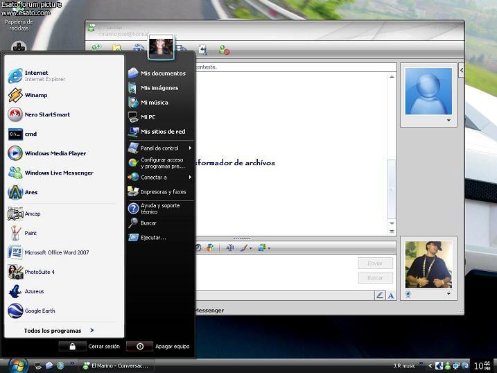The image size is (497, 373).
Task: Open Impresoras y faxes
Action: (x=160, y=192)
